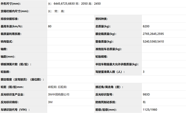The image size is (186, 113).
Task: Select 3M中国有限公司 manufacturer text
Action: click(59, 94)
